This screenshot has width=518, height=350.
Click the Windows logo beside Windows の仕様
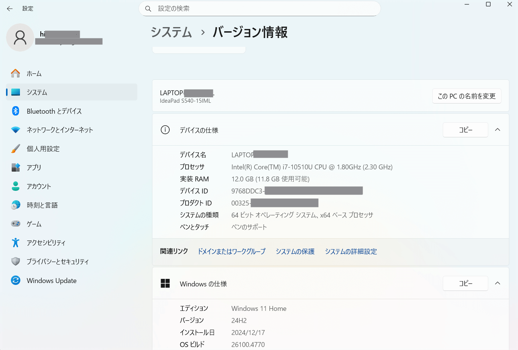165,283
